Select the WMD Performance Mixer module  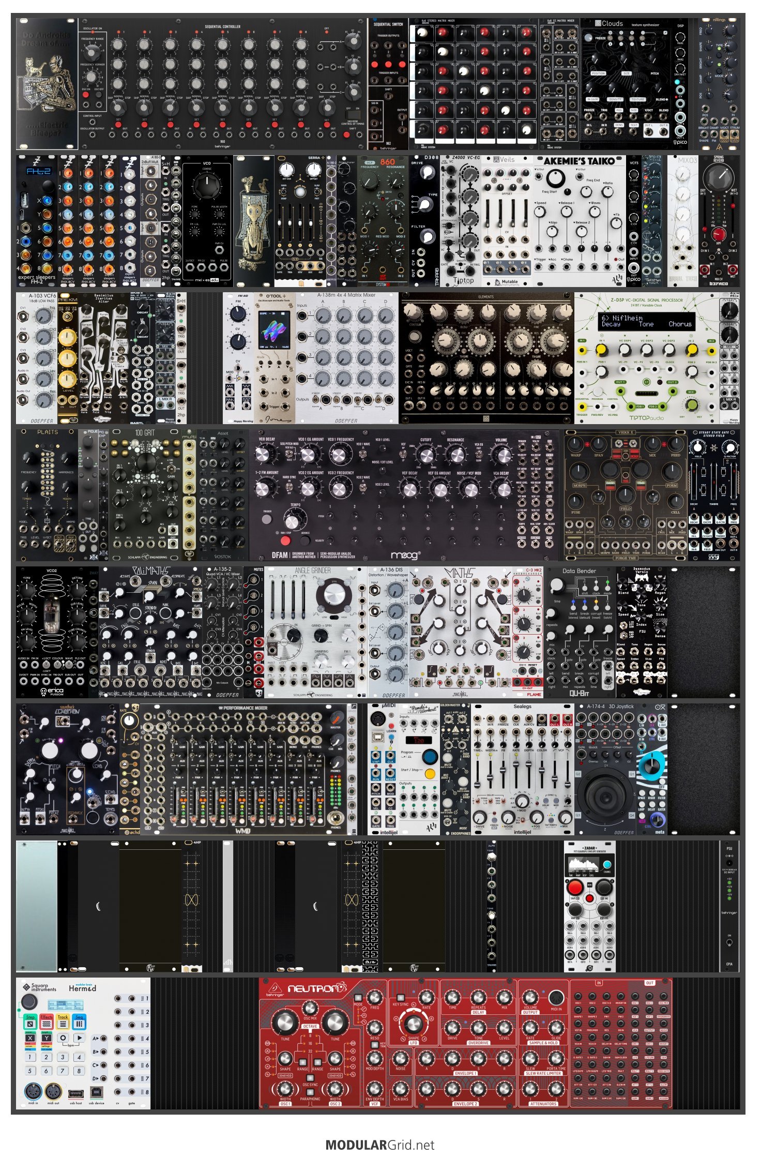click(243, 769)
